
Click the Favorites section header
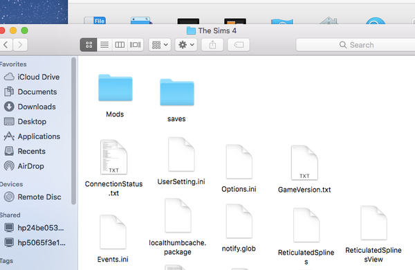click(x=13, y=64)
